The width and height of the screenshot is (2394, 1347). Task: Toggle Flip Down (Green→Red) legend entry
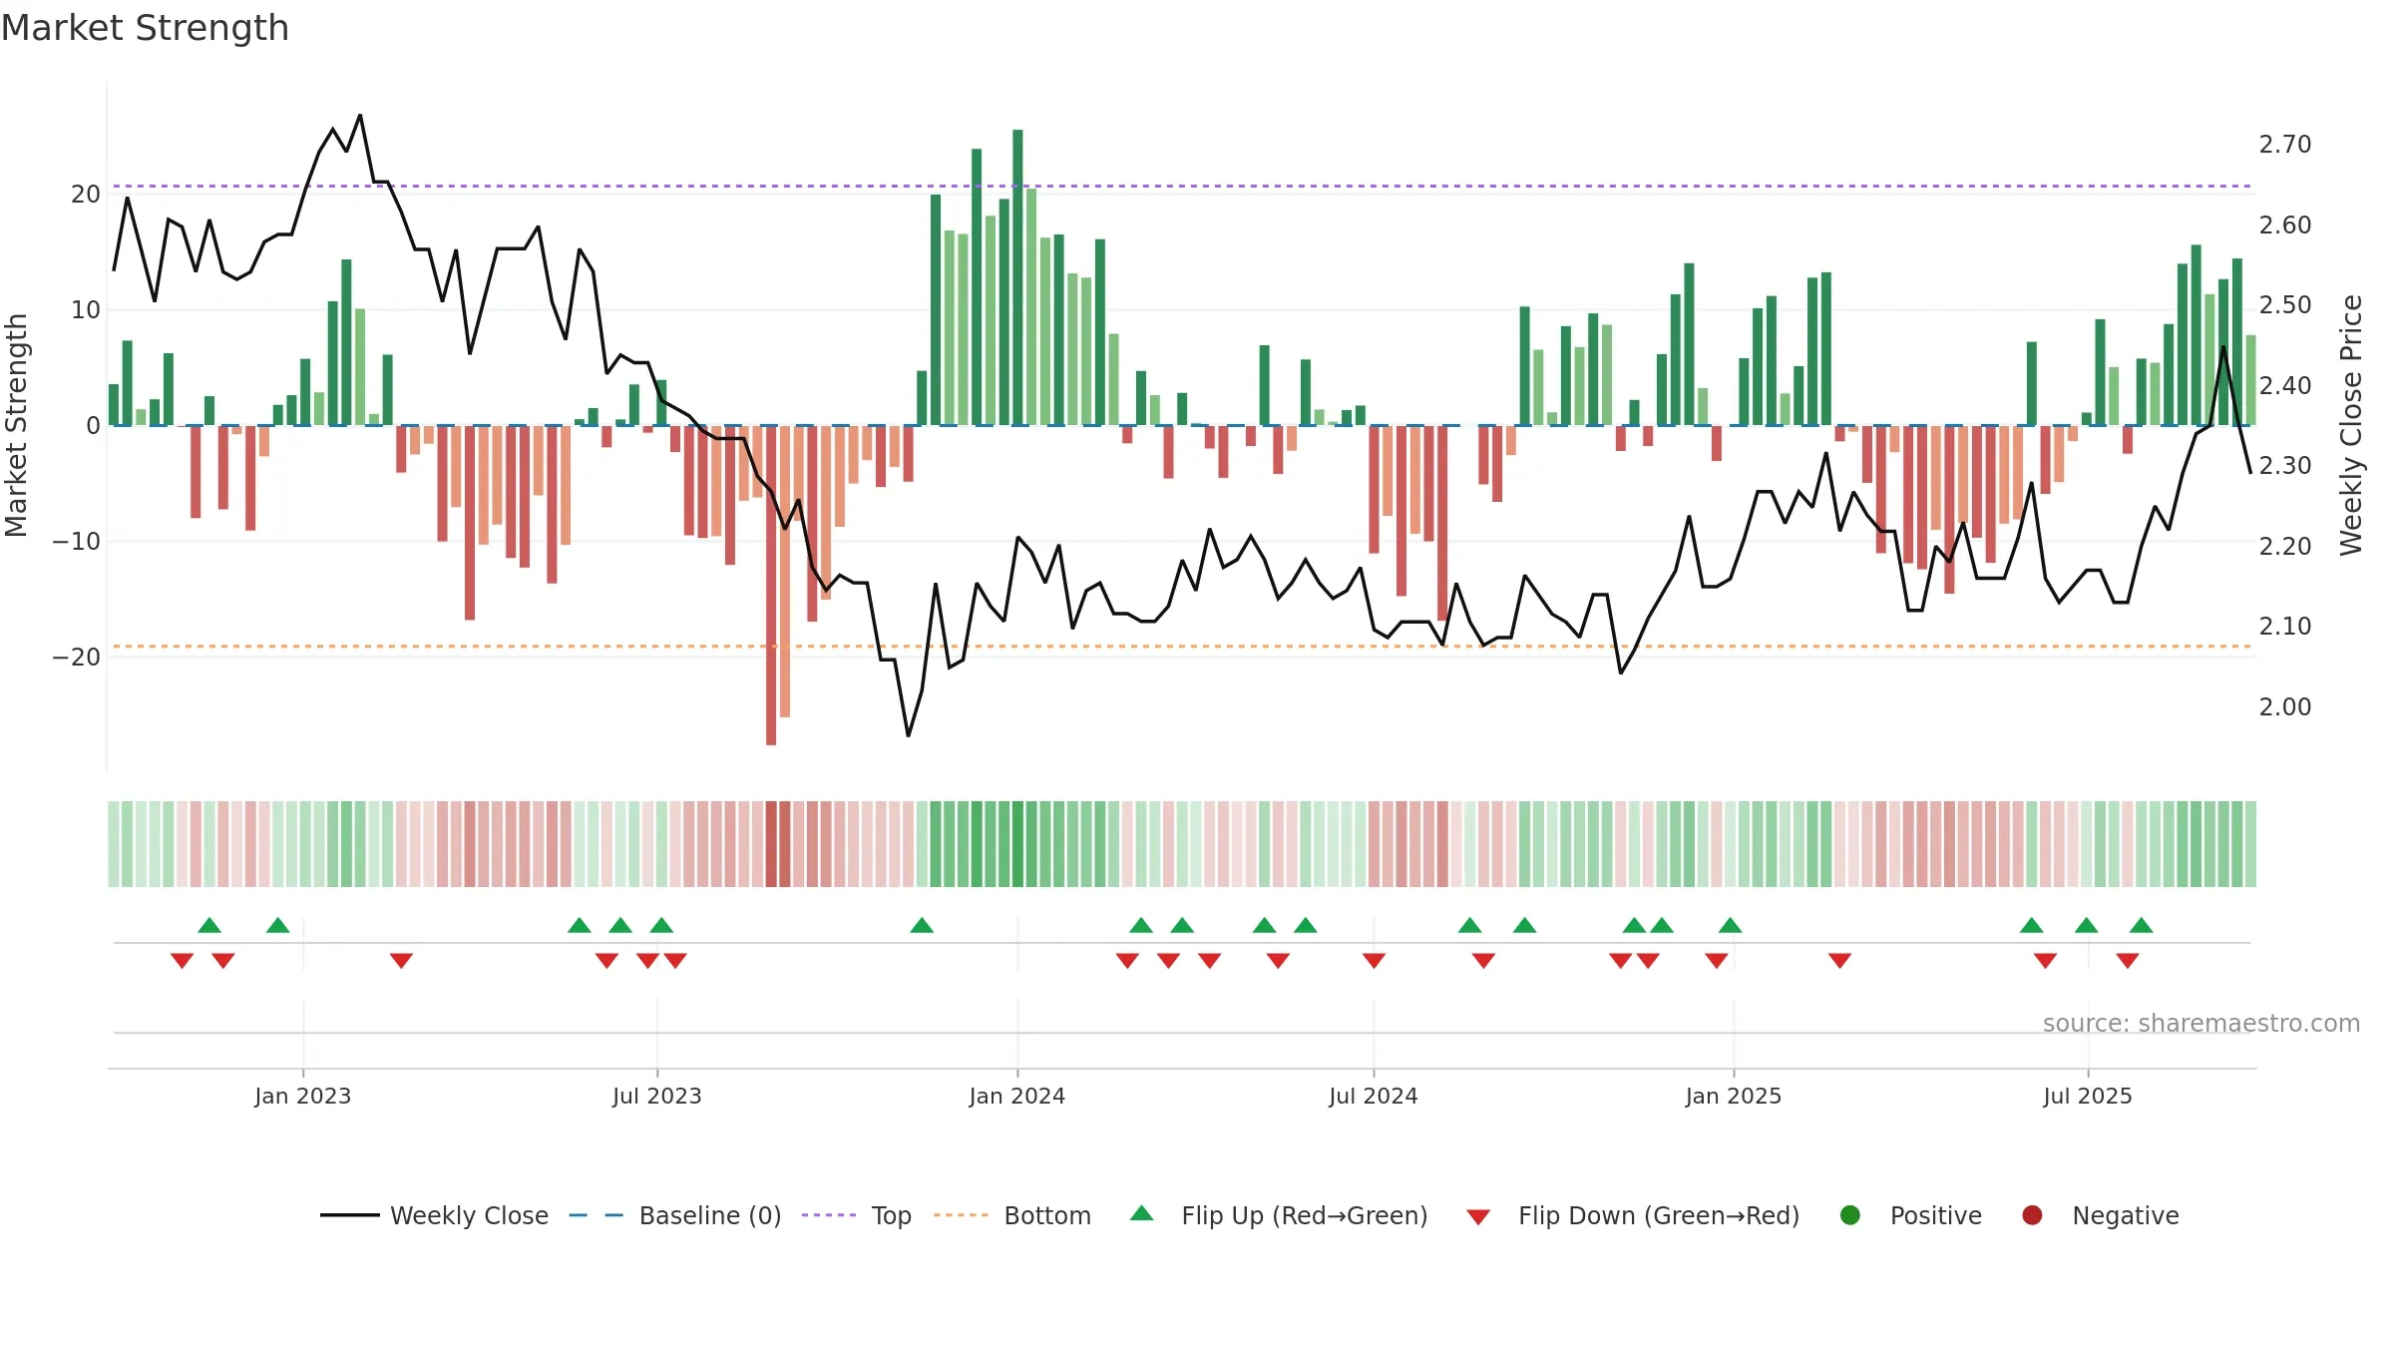point(1633,1215)
